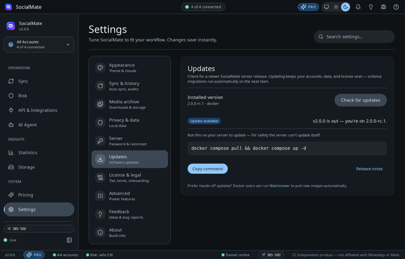This screenshot has height=259, width=405.
Task: Click the magnifier icon in settings search
Action: [321, 37]
